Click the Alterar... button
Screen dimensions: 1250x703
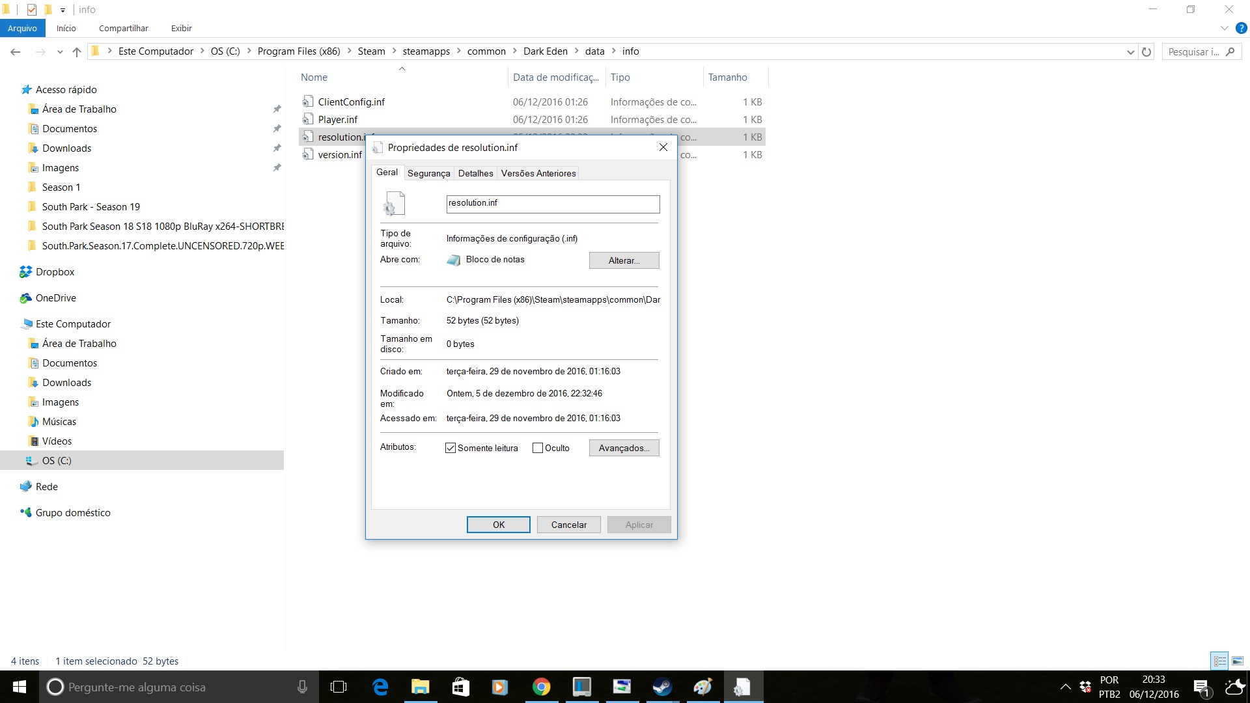(624, 260)
